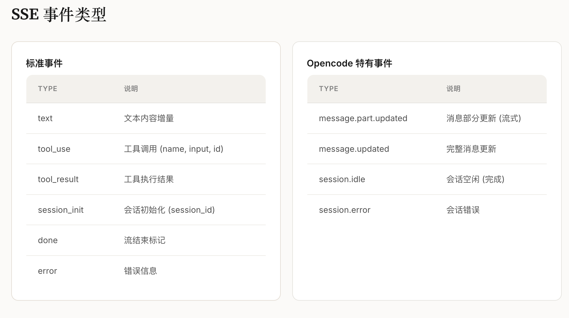569x318 pixels.
Task: Click the tool_use event type cell
Action: click(54, 149)
